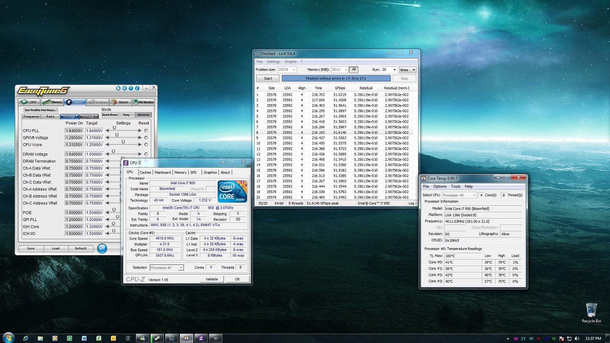The width and height of the screenshot is (610, 343).
Task: Select Quick Boost mode in EasyTune6
Action: click(x=110, y=115)
